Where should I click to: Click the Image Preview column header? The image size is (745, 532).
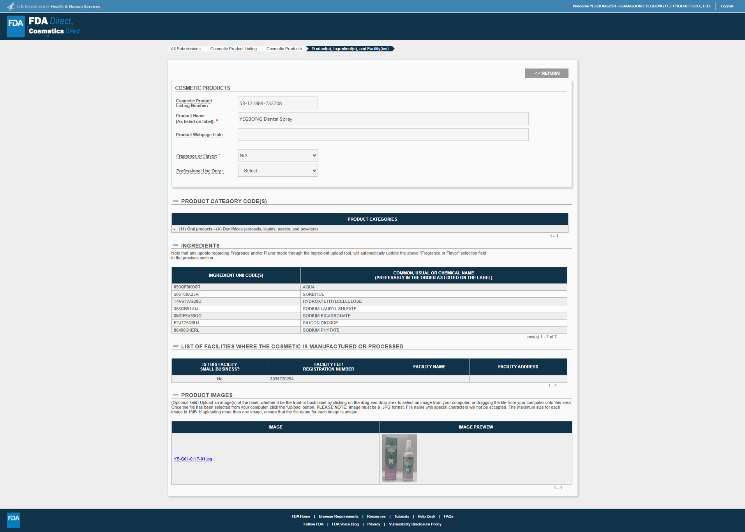476,427
